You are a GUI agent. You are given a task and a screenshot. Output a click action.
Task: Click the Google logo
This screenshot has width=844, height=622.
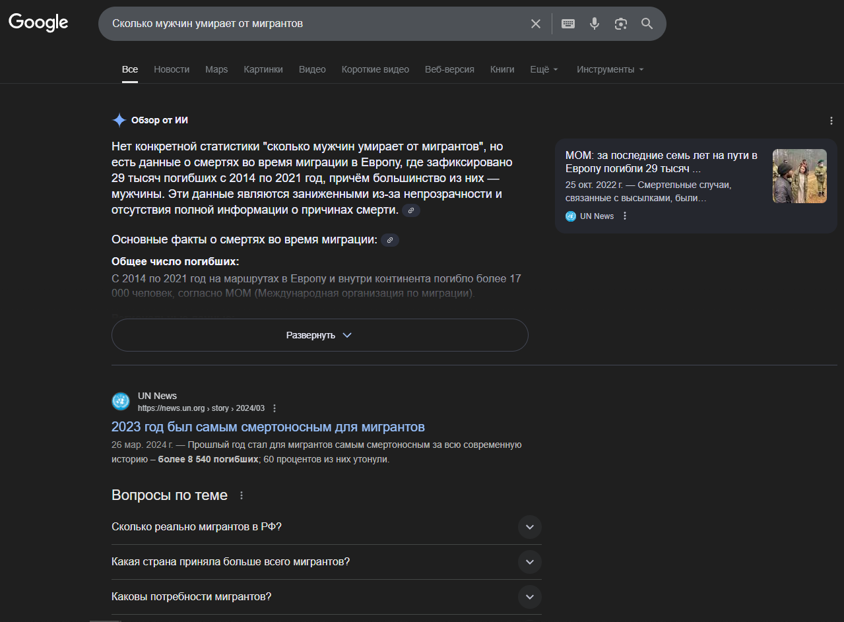coord(38,22)
